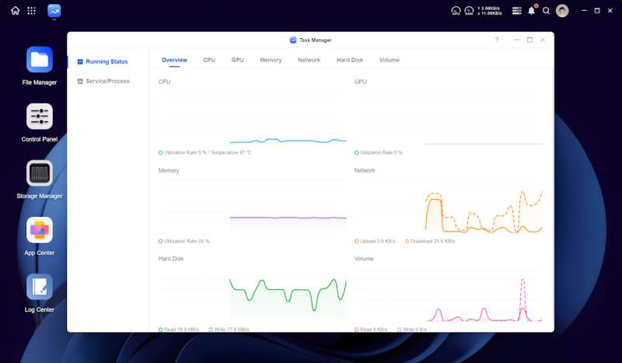Click the search magnifier in the top bar

tap(547, 11)
